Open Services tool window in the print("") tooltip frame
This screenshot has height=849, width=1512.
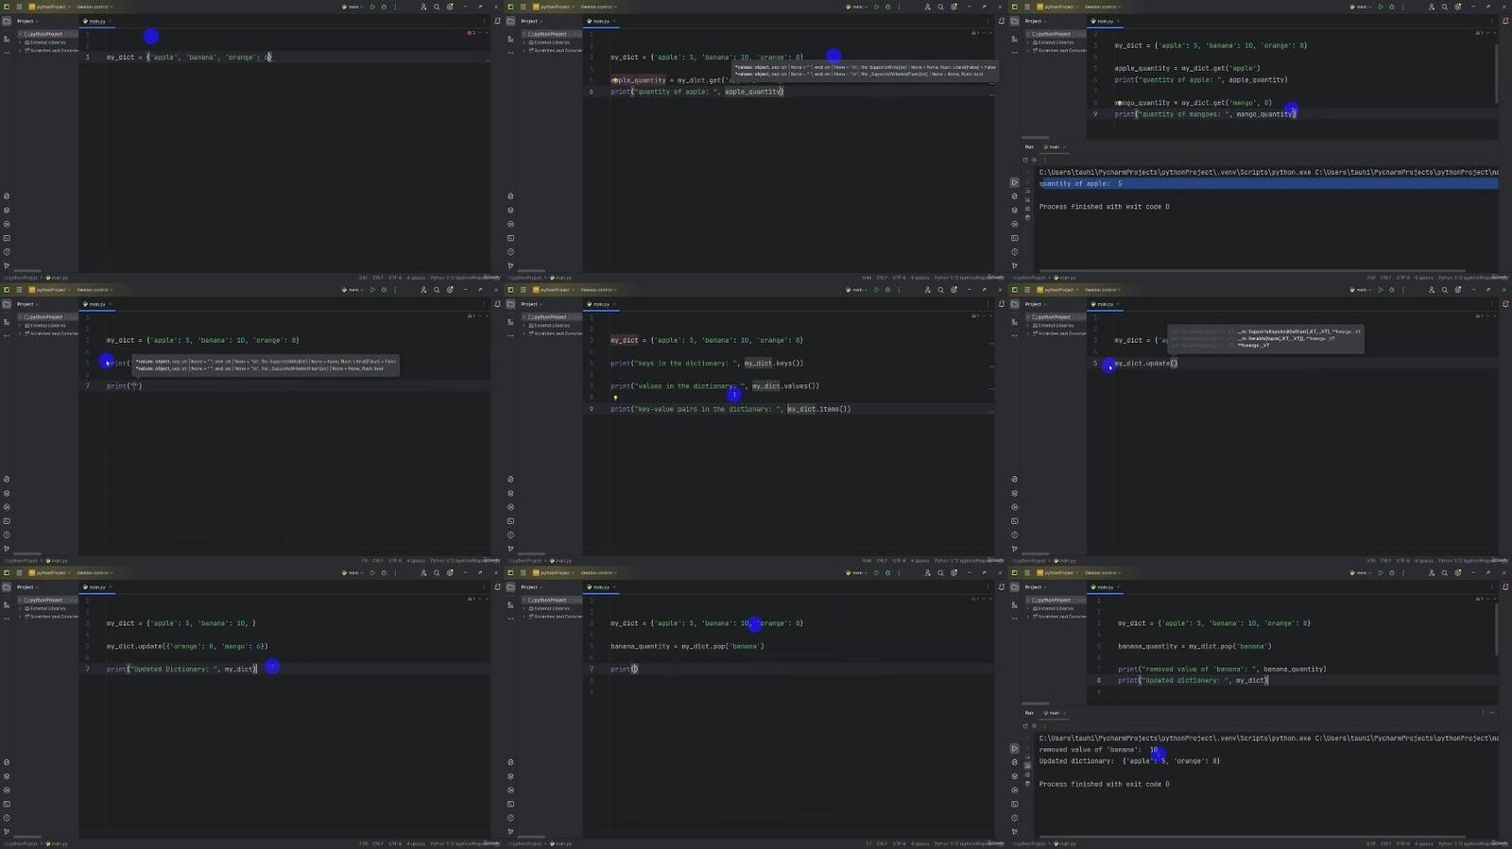(x=7, y=507)
